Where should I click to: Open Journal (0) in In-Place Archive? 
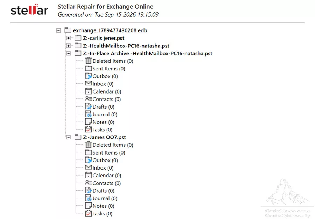point(105,115)
